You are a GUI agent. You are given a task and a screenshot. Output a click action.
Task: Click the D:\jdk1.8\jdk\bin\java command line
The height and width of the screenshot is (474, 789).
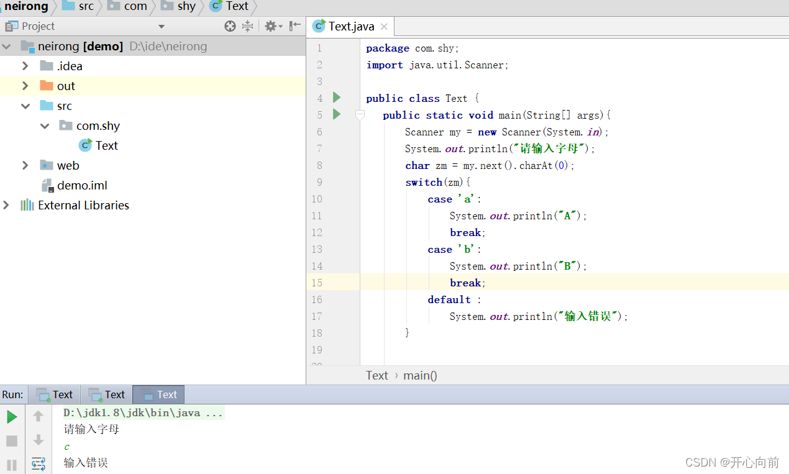(x=144, y=413)
